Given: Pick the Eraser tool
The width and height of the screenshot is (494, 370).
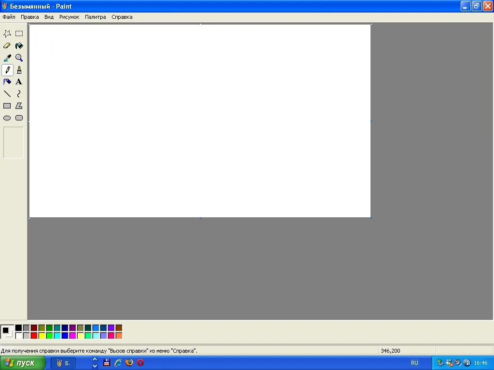Looking at the screenshot, I should click(7, 46).
